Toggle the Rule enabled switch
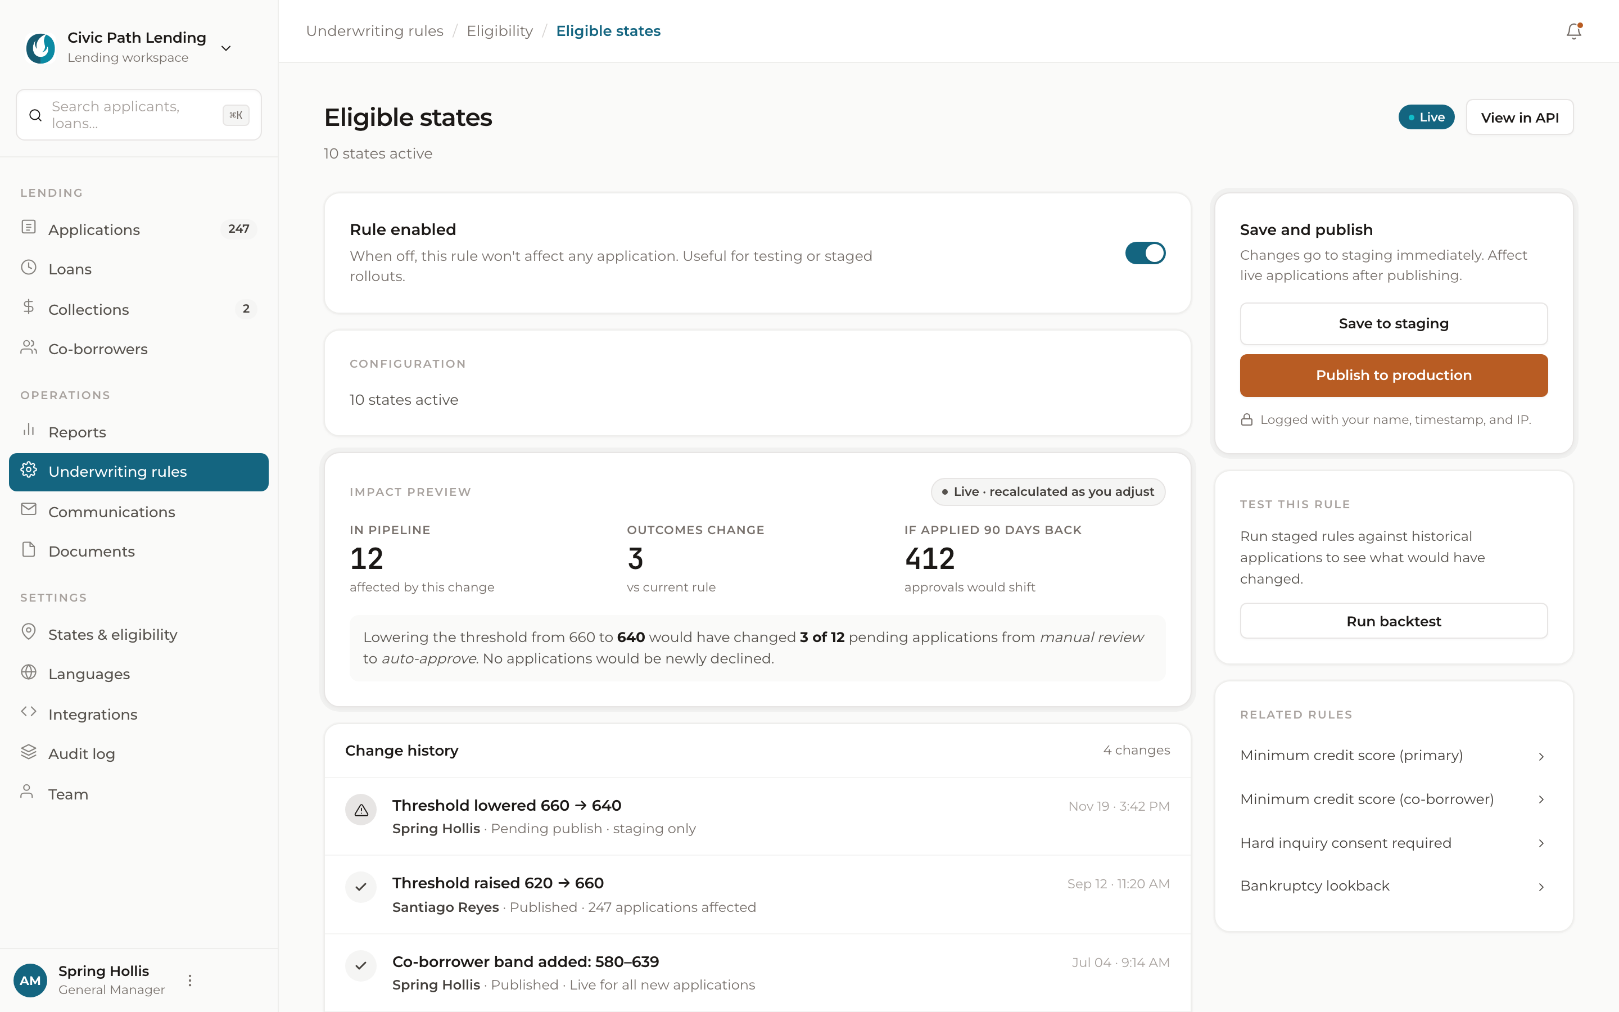1619x1012 pixels. click(x=1145, y=254)
